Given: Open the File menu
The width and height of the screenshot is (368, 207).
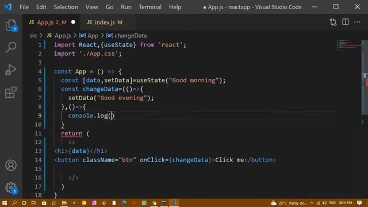Looking at the screenshot, I should (24, 7).
